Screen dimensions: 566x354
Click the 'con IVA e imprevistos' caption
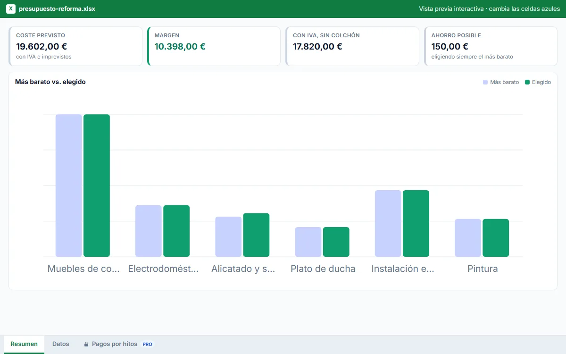point(44,57)
